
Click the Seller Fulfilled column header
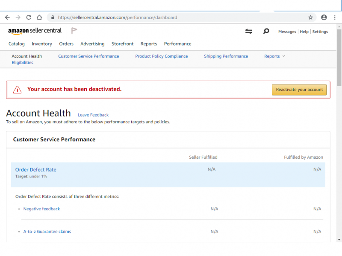(x=203, y=157)
